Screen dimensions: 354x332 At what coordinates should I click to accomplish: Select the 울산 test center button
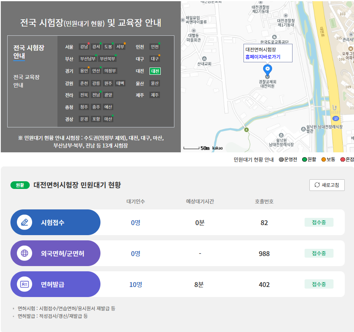pos(155,83)
